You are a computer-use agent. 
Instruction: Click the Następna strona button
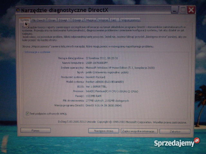click(x=104, y=131)
